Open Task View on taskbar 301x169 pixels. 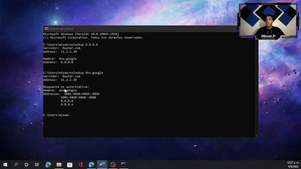pyautogui.click(x=37, y=164)
